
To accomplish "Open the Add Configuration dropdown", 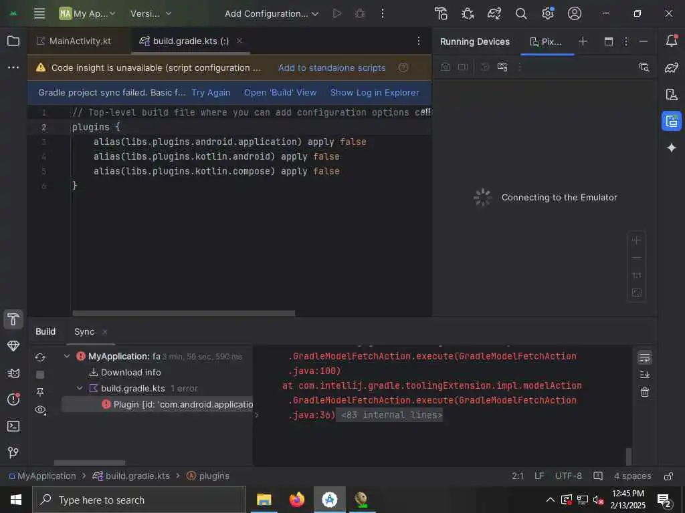I will pyautogui.click(x=272, y=13).
